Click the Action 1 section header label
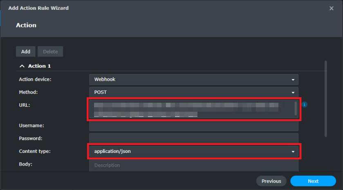 [39, 66]
